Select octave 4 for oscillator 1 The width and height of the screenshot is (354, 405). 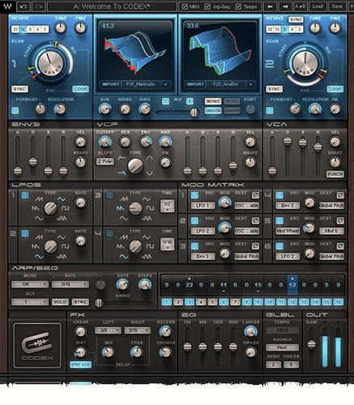[x=37, y=29]
